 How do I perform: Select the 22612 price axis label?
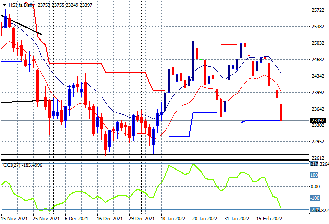click(318, 158)
